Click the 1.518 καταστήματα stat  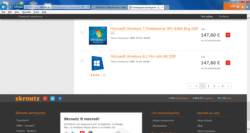[x=178, y=98]
